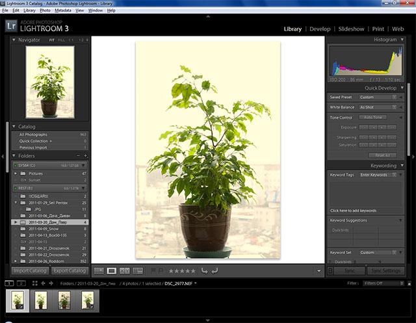The image size is (416, 323).
Task: Set Navigator zoom to FILL
Action: tap(61, 40)
